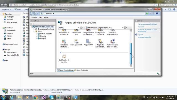177x100 pixels.
Task: Click LENOVO in IIS address breadcrumb
Action: click(x=48, y=14)
